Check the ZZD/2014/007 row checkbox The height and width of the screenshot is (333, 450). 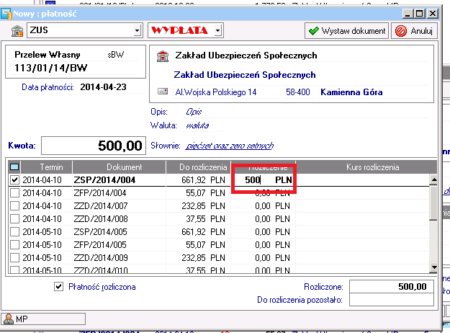(14, 205)
